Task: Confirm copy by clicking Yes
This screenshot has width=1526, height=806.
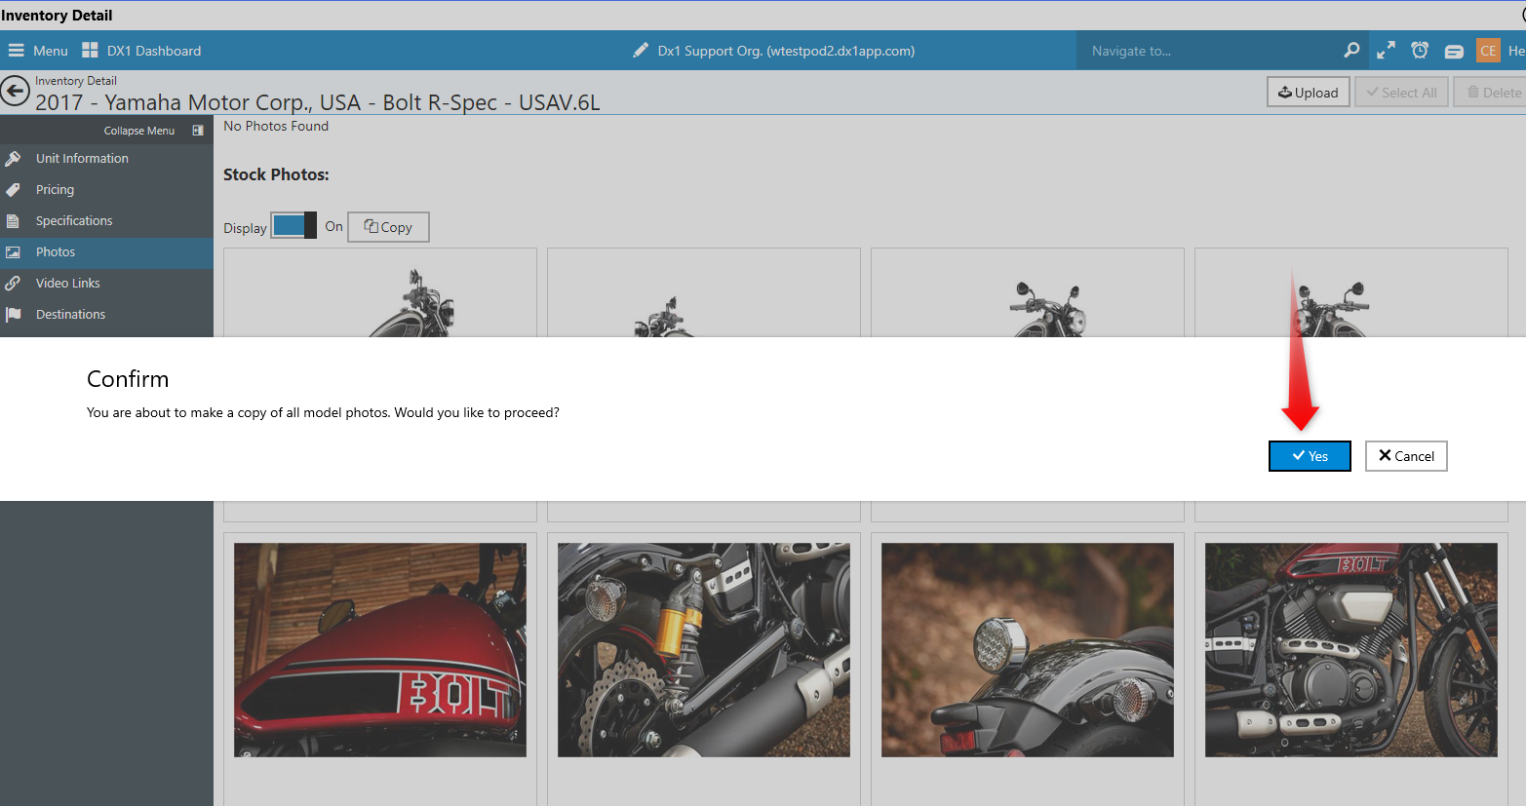Action: pyautogui.click(x=1310, y=456)
